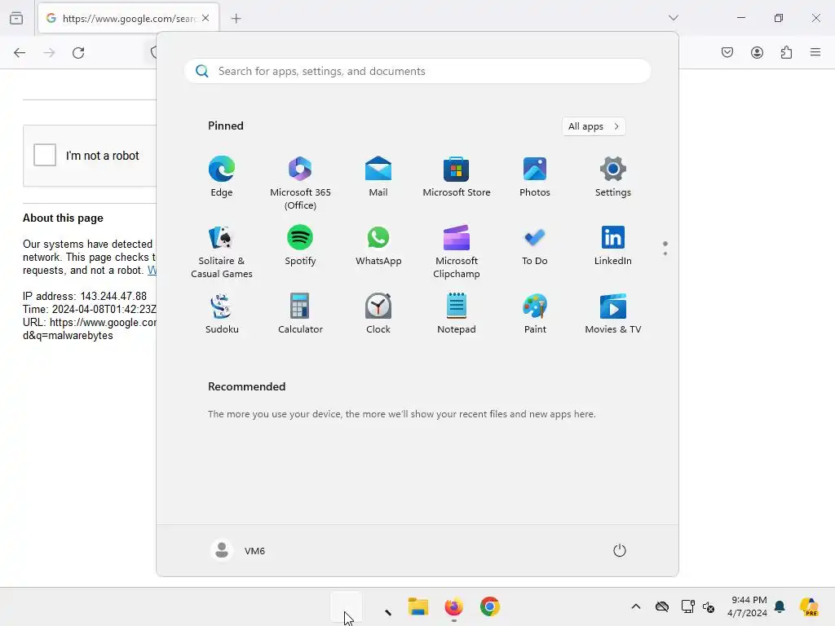Screen dimensions: 835x626
Task: Open Firefox View recent browsing icon
Action: pyautogui.click(x=16, y=18)
